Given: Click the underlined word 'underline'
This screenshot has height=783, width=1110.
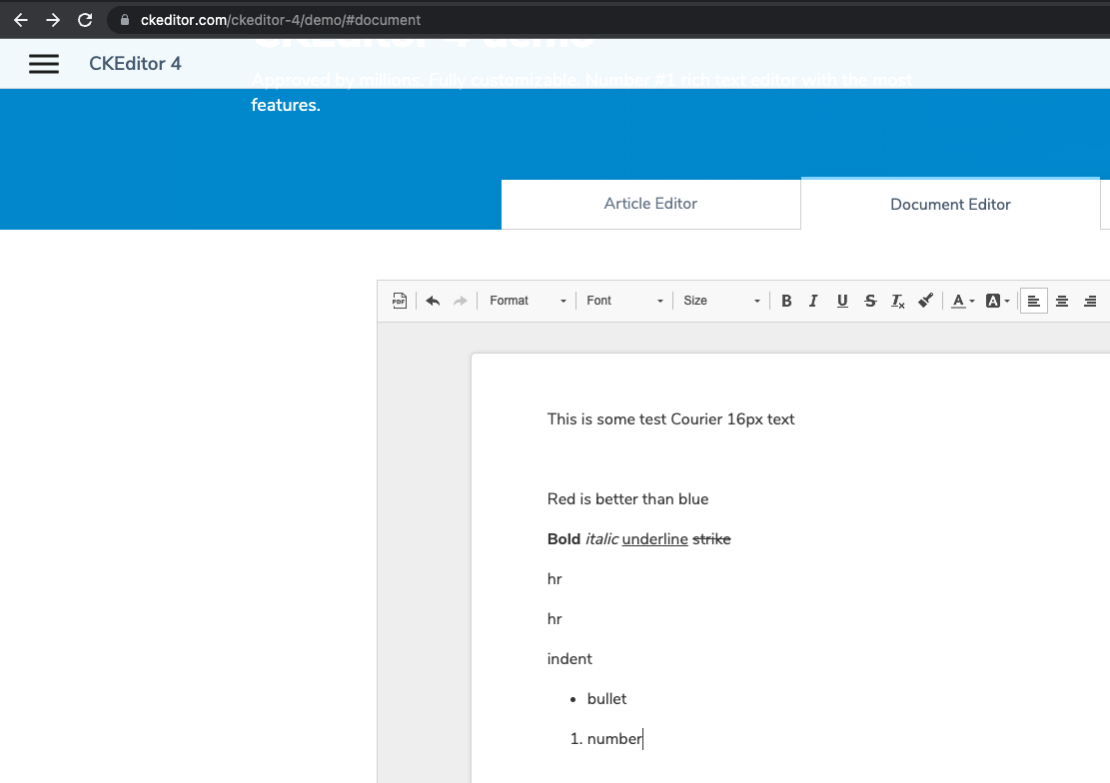Looking at the screenshot, I should [x=654, y=538].
